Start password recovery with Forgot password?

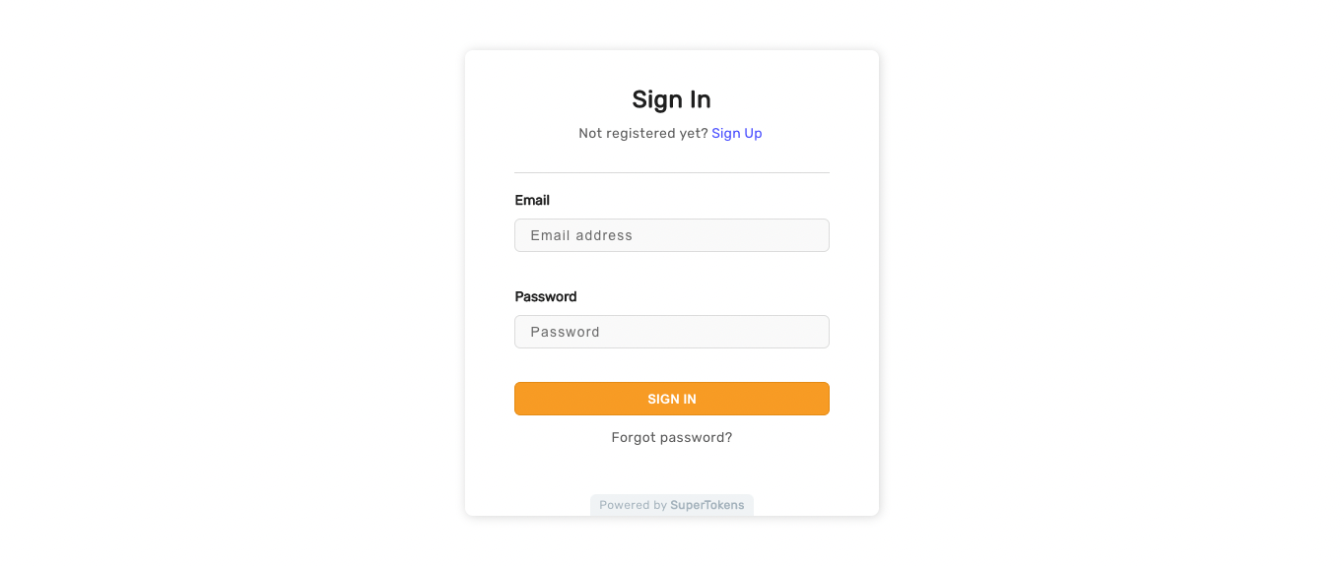[x=671, y=437]
